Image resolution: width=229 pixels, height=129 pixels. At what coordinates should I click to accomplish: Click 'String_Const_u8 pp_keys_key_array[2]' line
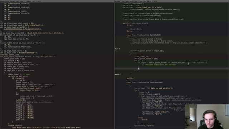click(20, 35)
